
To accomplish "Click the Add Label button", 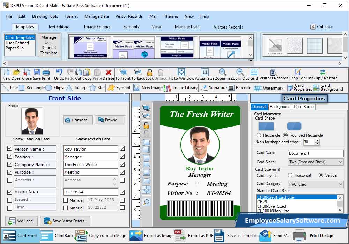I will (21, 221).
